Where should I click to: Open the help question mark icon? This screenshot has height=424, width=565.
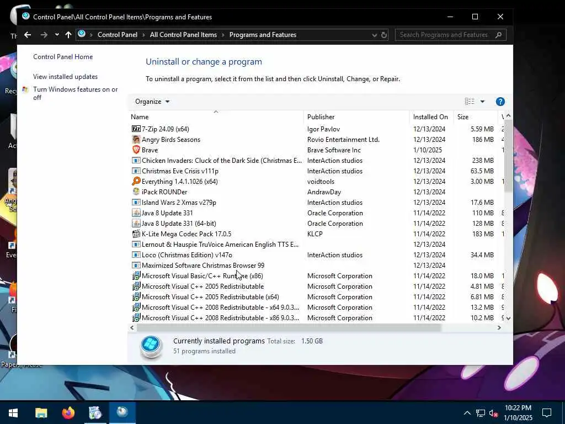coord(500,102)
